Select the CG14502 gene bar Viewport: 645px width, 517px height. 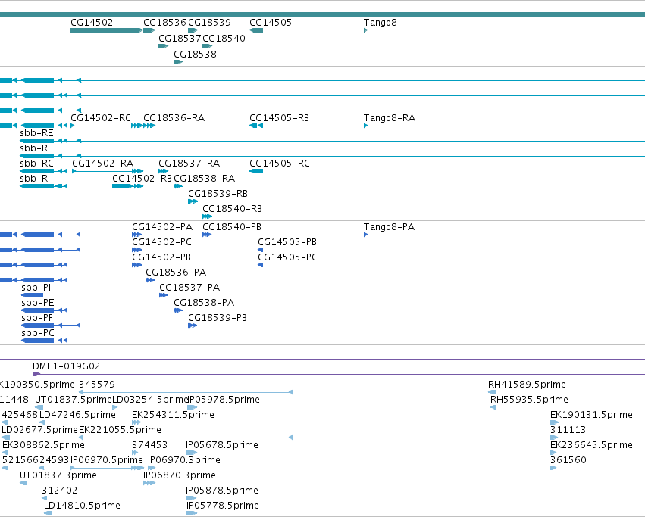pos(107,30)
